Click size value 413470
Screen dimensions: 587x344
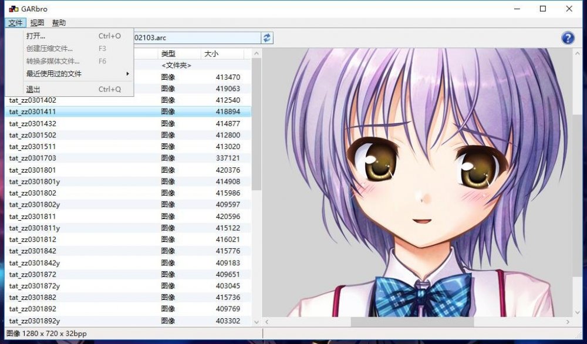pyautogui.click(x=228, y=77)
